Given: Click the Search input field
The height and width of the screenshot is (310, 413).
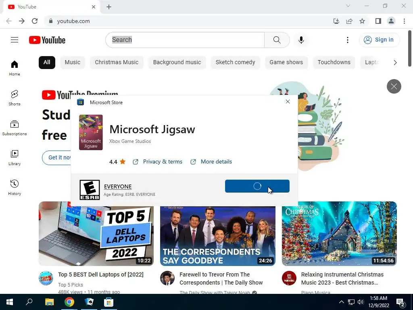Looking at the screenshot, I should click(185, 40).
